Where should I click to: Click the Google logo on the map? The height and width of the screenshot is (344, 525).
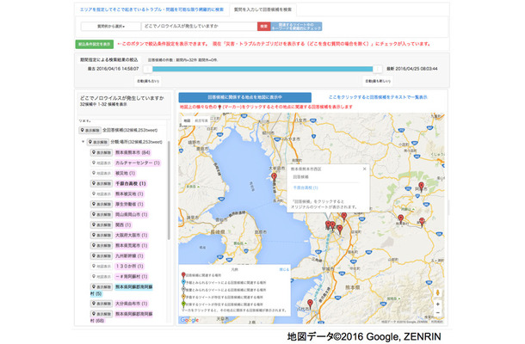coord(189,320)
